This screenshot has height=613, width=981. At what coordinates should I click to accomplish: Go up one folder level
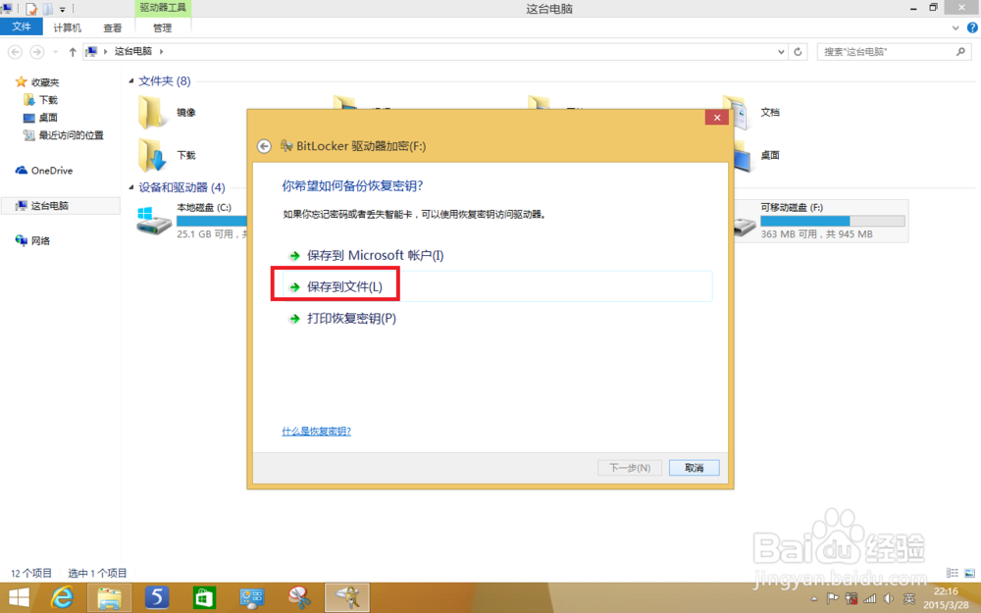[73, 52]
